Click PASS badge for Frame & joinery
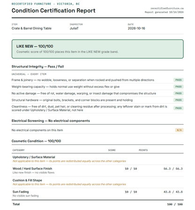Viewport: 195px width, 210px height. 179,80
